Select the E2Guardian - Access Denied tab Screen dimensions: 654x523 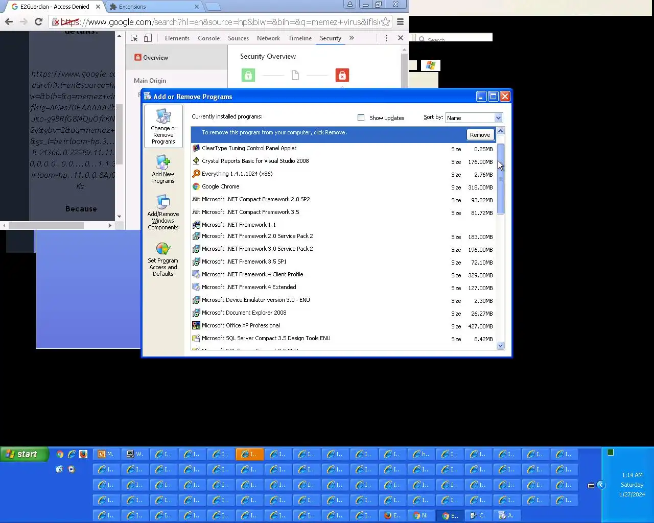coord(55,7)
